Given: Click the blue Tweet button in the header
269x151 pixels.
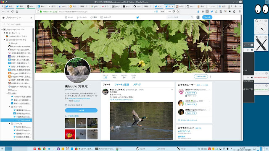Looking at the screenshot, I should tap(207, 17).
